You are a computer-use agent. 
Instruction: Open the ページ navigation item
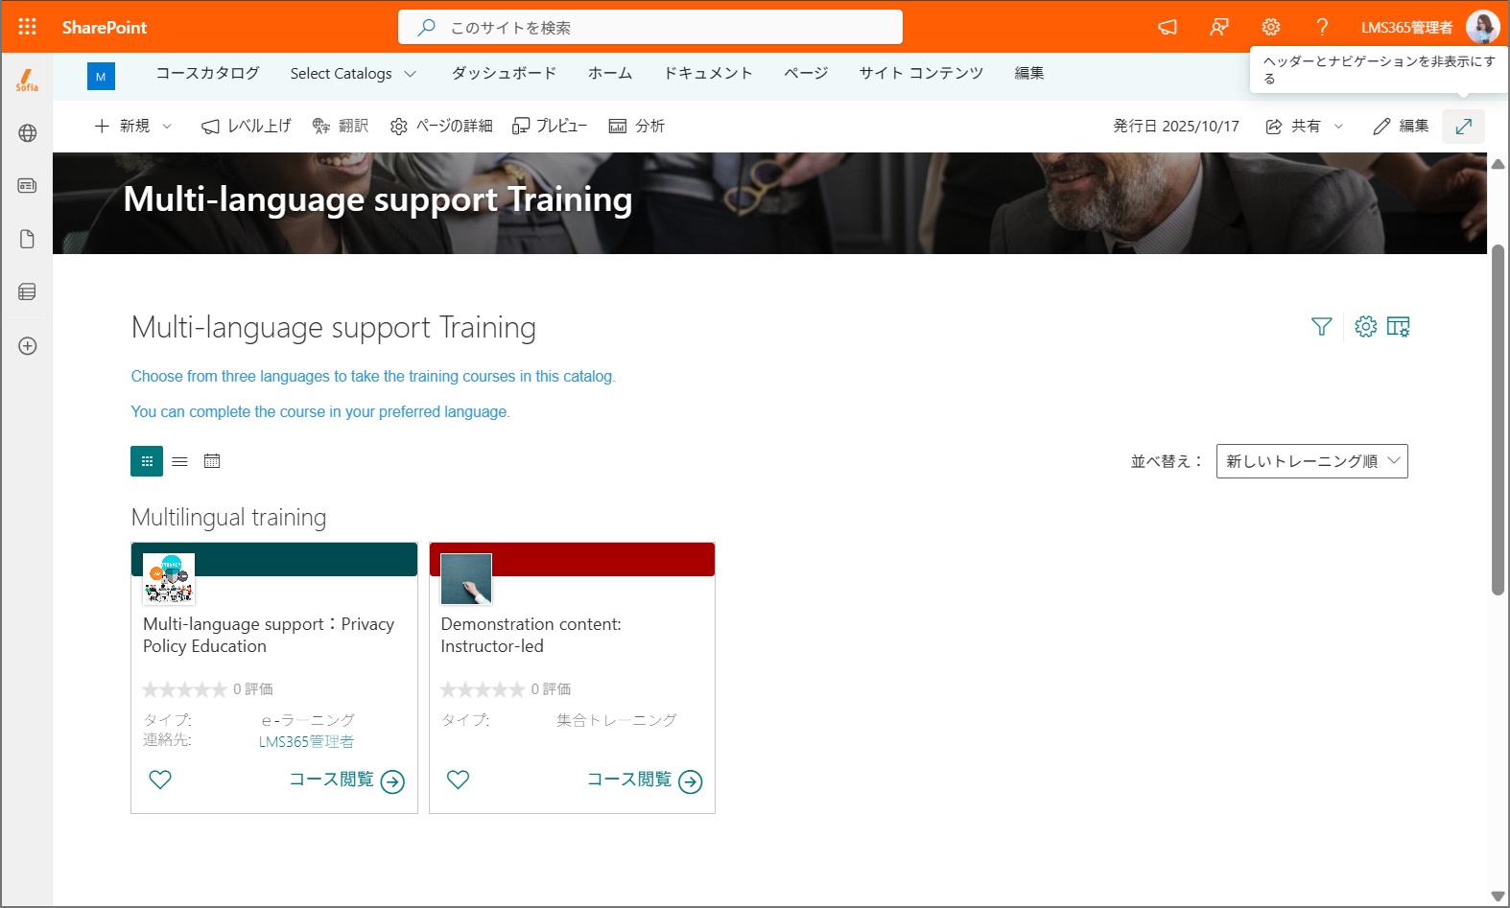pos(806,73)
